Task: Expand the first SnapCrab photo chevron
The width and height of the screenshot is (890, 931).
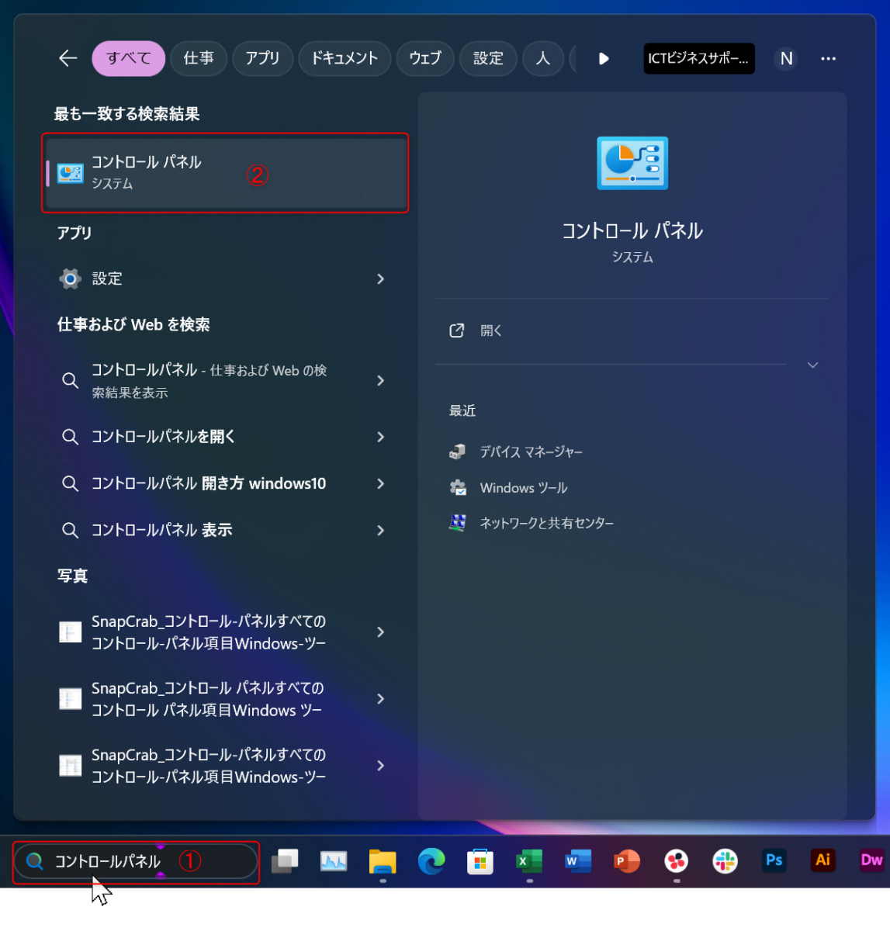Action: (x=381, y=632)
